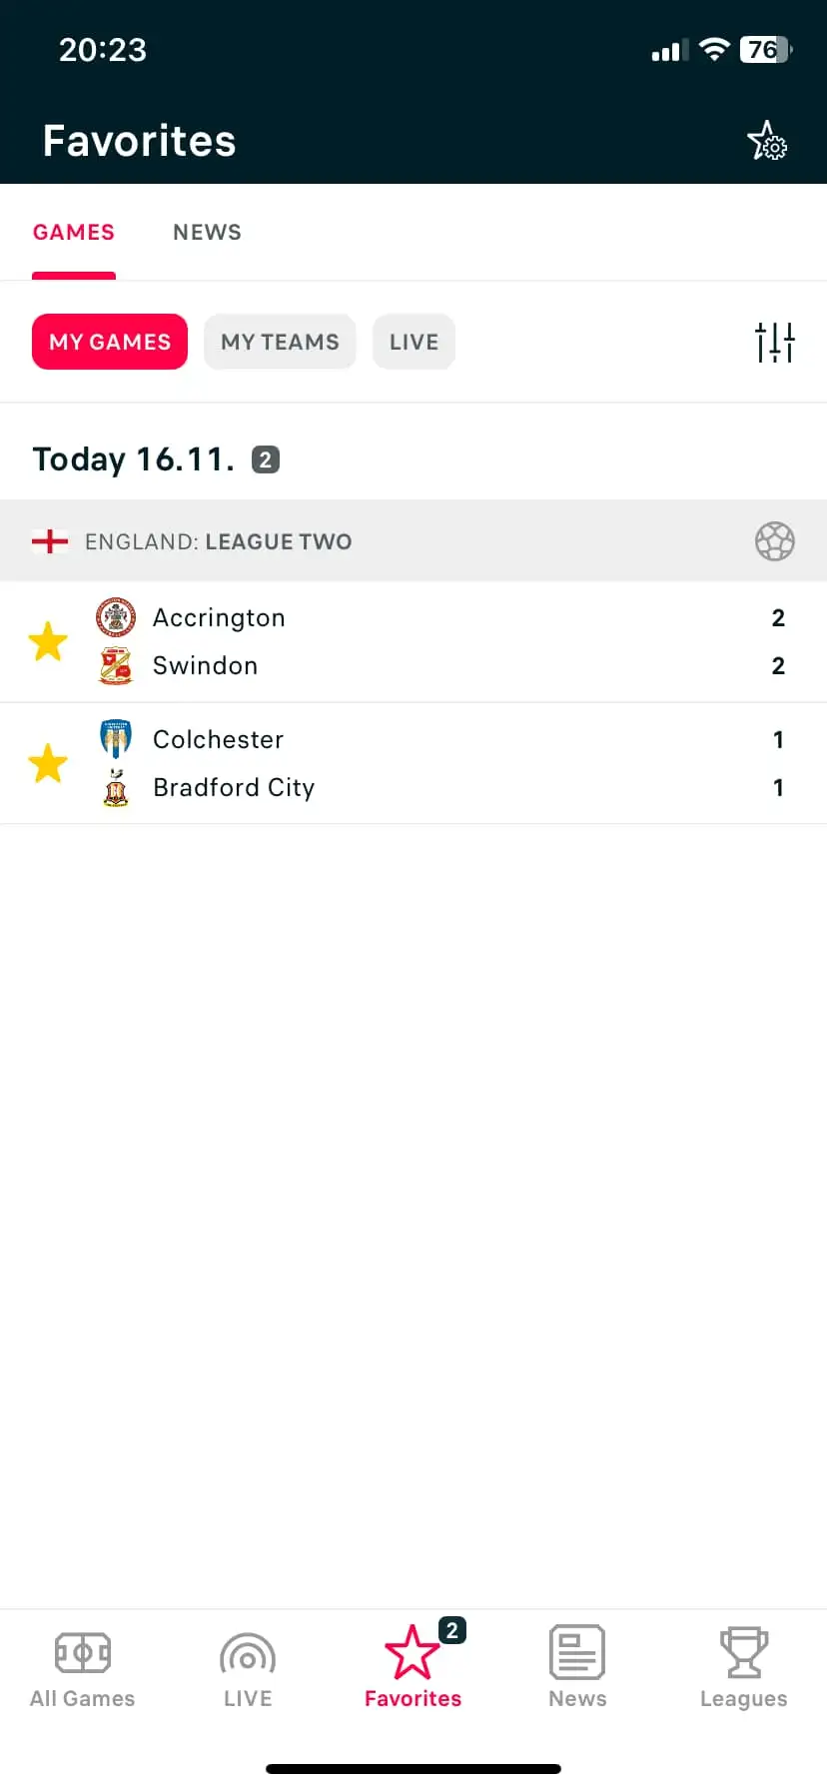Unfavorite the Accrington vs Swindon star
Screen dimensions: 827x1790
[x=48, y=641]
